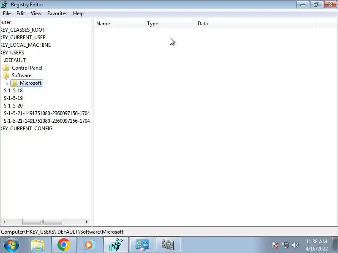Open the Help menu
This screenshot has width=338, height=253.
point(78,13)
